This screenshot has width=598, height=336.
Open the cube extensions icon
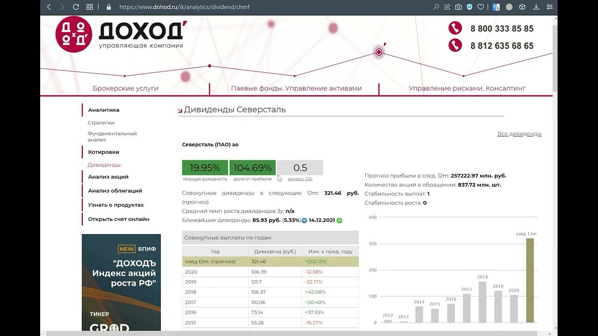click(x=522, y=7)
